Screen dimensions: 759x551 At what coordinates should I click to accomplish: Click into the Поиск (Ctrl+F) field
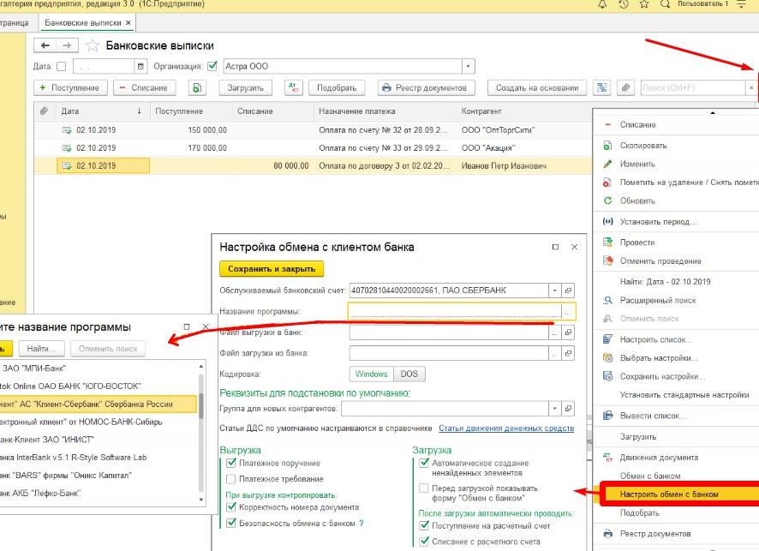pos(693,87)
